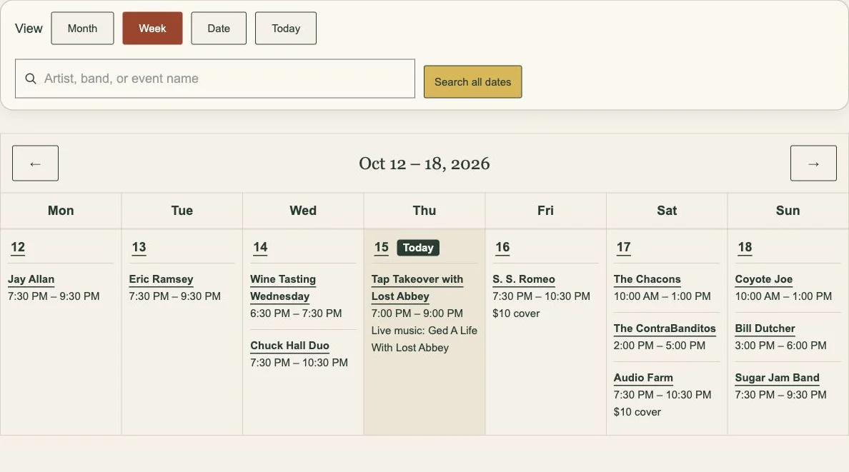849x472 pixels.
Task: Open the Jay Allan event
Action: [x=31, y=279]
